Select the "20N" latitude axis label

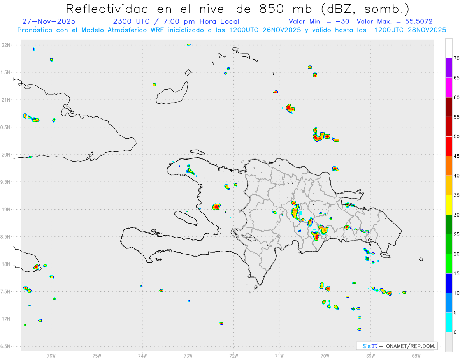tap(7, 155)
